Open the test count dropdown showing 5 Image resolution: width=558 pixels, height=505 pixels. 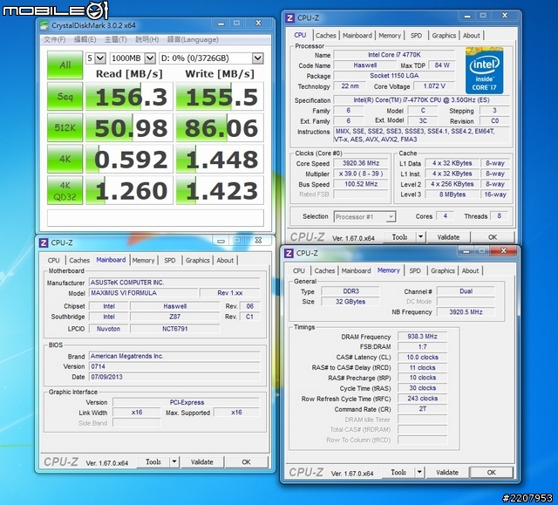95,58
